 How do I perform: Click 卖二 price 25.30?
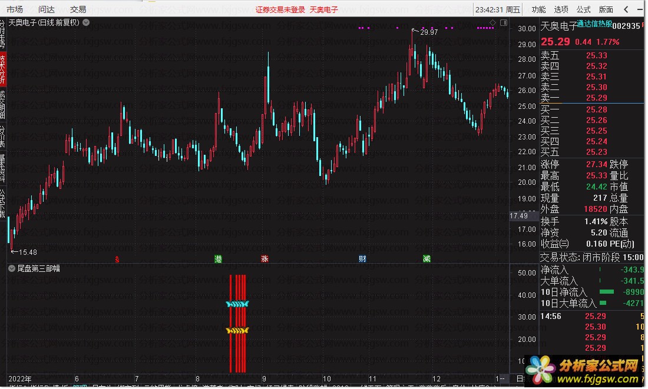pos(596,87)
